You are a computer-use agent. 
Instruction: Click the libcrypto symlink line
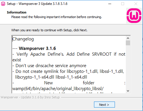(x=68, y=74)
